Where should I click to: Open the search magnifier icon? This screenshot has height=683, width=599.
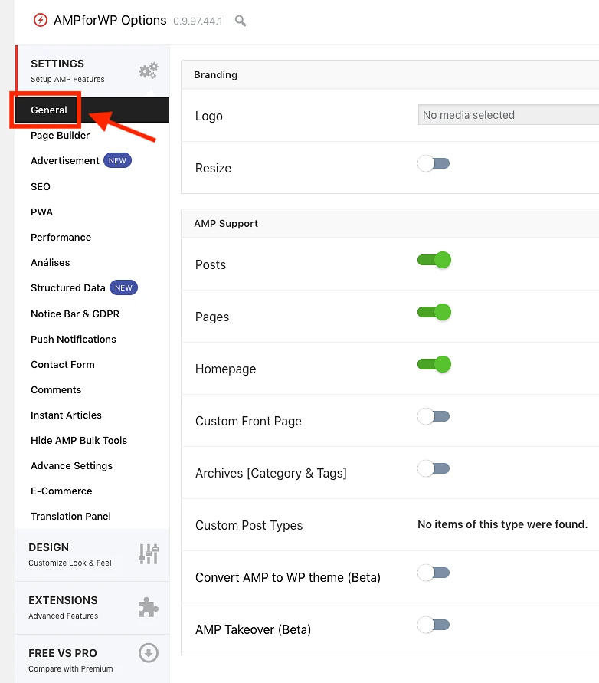click(x=241, y=21)
